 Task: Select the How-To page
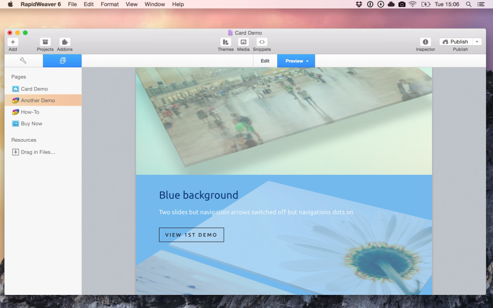[43, 112]
